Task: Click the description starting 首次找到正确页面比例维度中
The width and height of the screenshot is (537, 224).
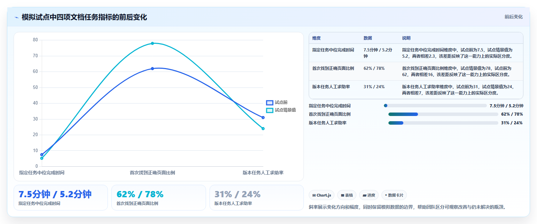Action: click(x=457, y=72)
